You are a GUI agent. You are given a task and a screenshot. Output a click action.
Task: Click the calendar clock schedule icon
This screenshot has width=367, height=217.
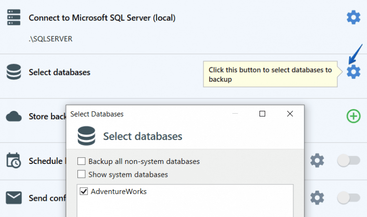coord(14,161)
